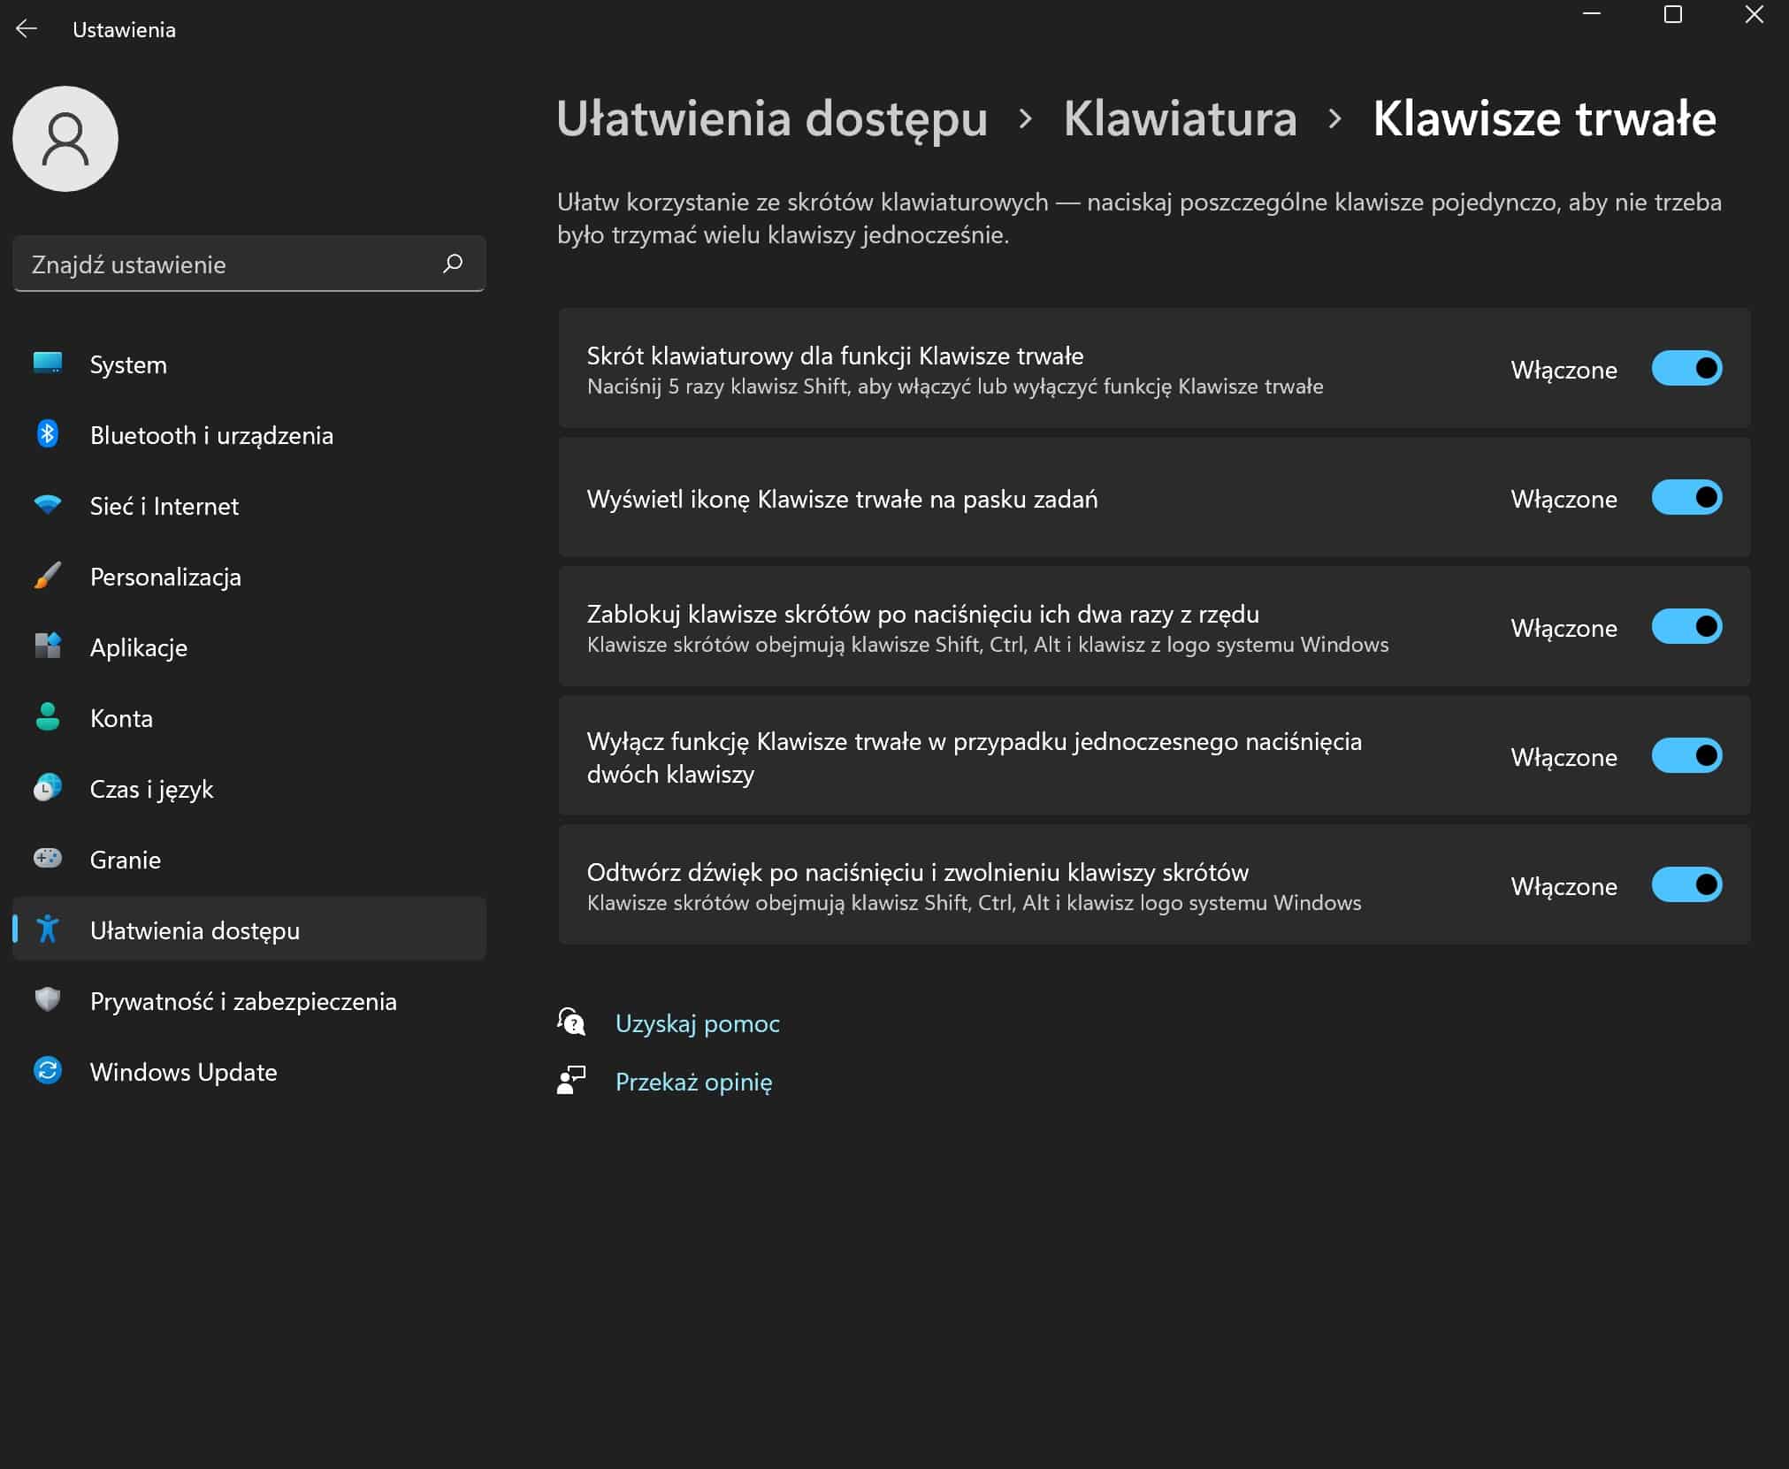Go to Klawiatura via breadcrumb
This screenshot has width=1789, height=1469.
1181,119
